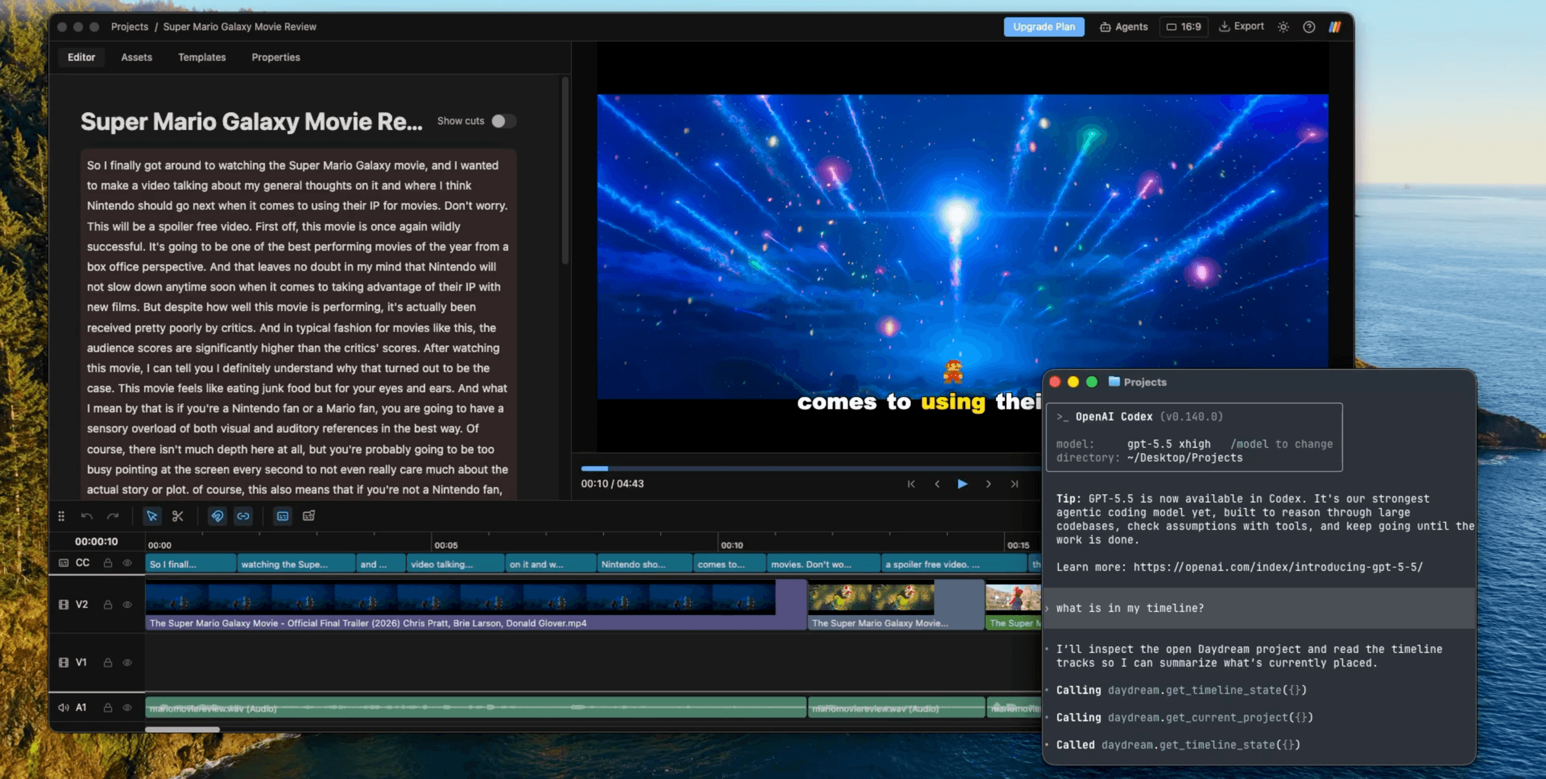Click the preview playback progress bar

click(810, 468)
